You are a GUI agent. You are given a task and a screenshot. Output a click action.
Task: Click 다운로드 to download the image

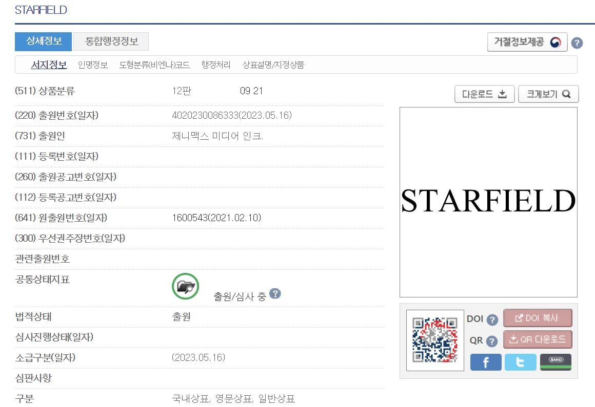(x=485, y=94)
